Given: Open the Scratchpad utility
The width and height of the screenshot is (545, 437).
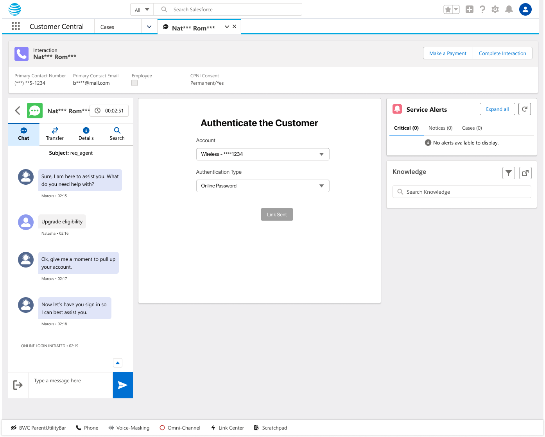Looking at the screenshot, I should click(271, 428).
